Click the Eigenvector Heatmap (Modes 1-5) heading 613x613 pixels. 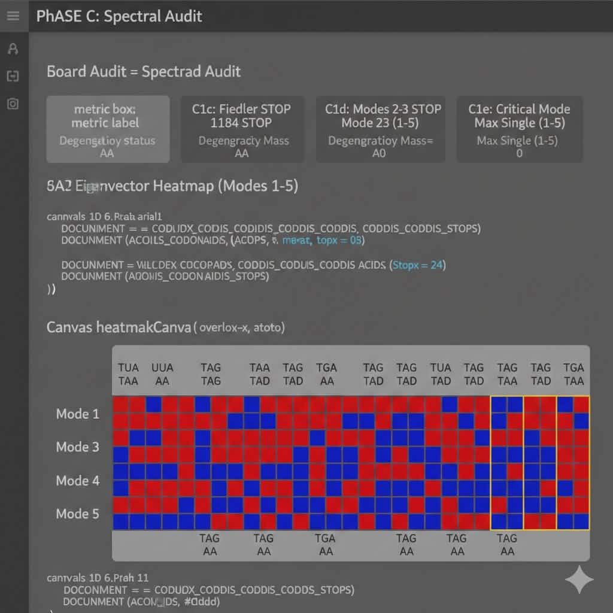(172, 186)
